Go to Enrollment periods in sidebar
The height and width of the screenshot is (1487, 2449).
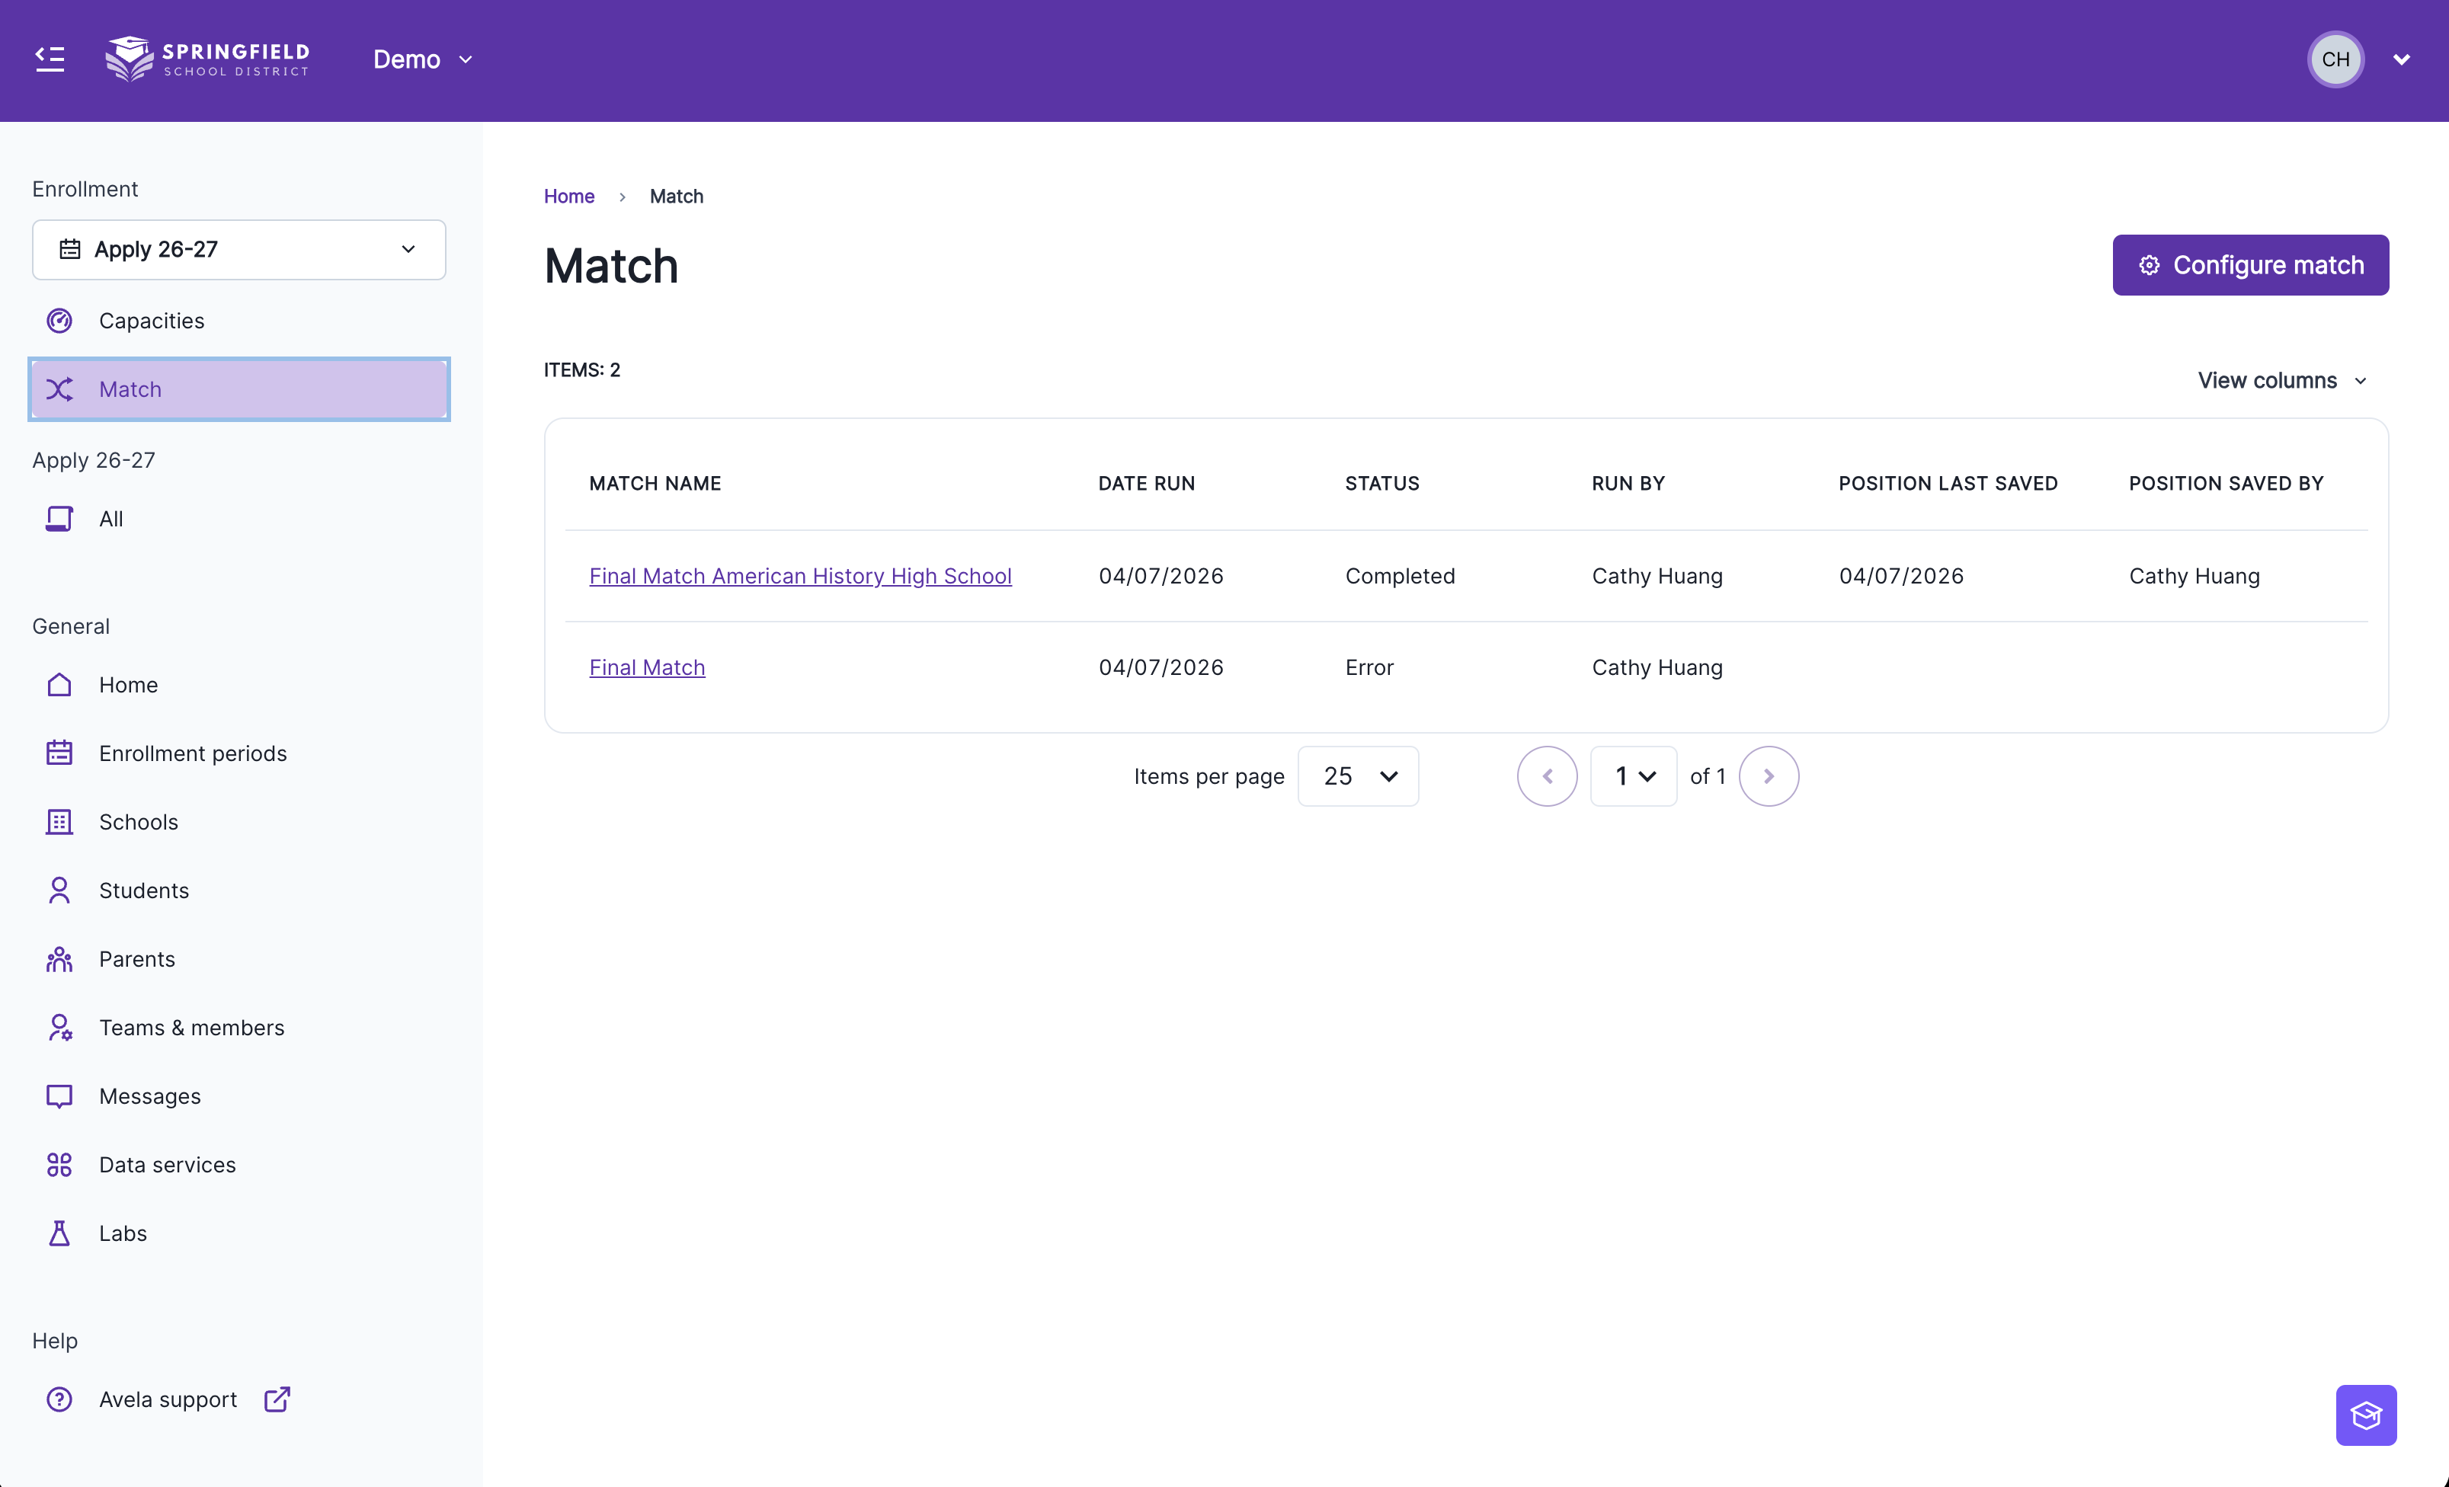[x=193, y=753]
